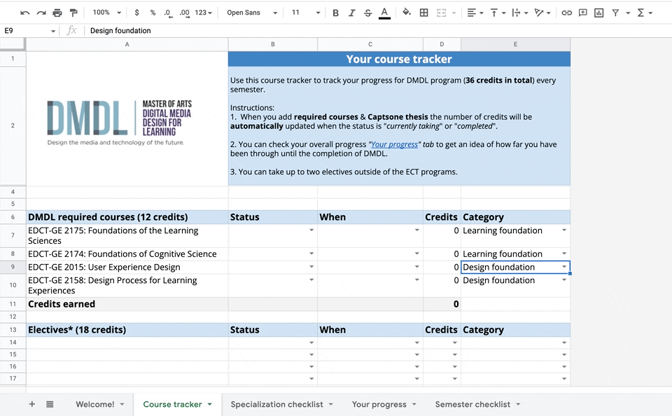Select the Course tracker sheet tab

coord(172,404)
